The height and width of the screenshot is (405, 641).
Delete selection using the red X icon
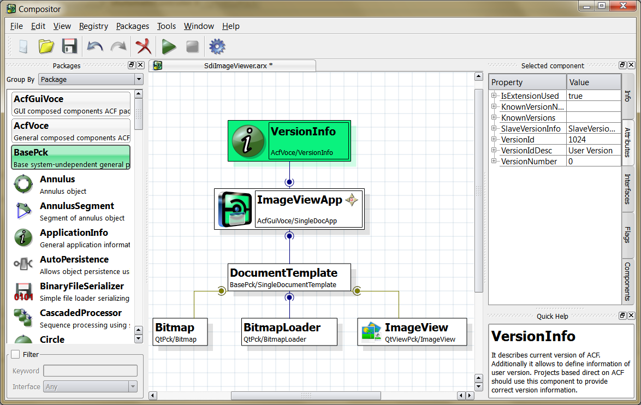(x=144, y=46)
